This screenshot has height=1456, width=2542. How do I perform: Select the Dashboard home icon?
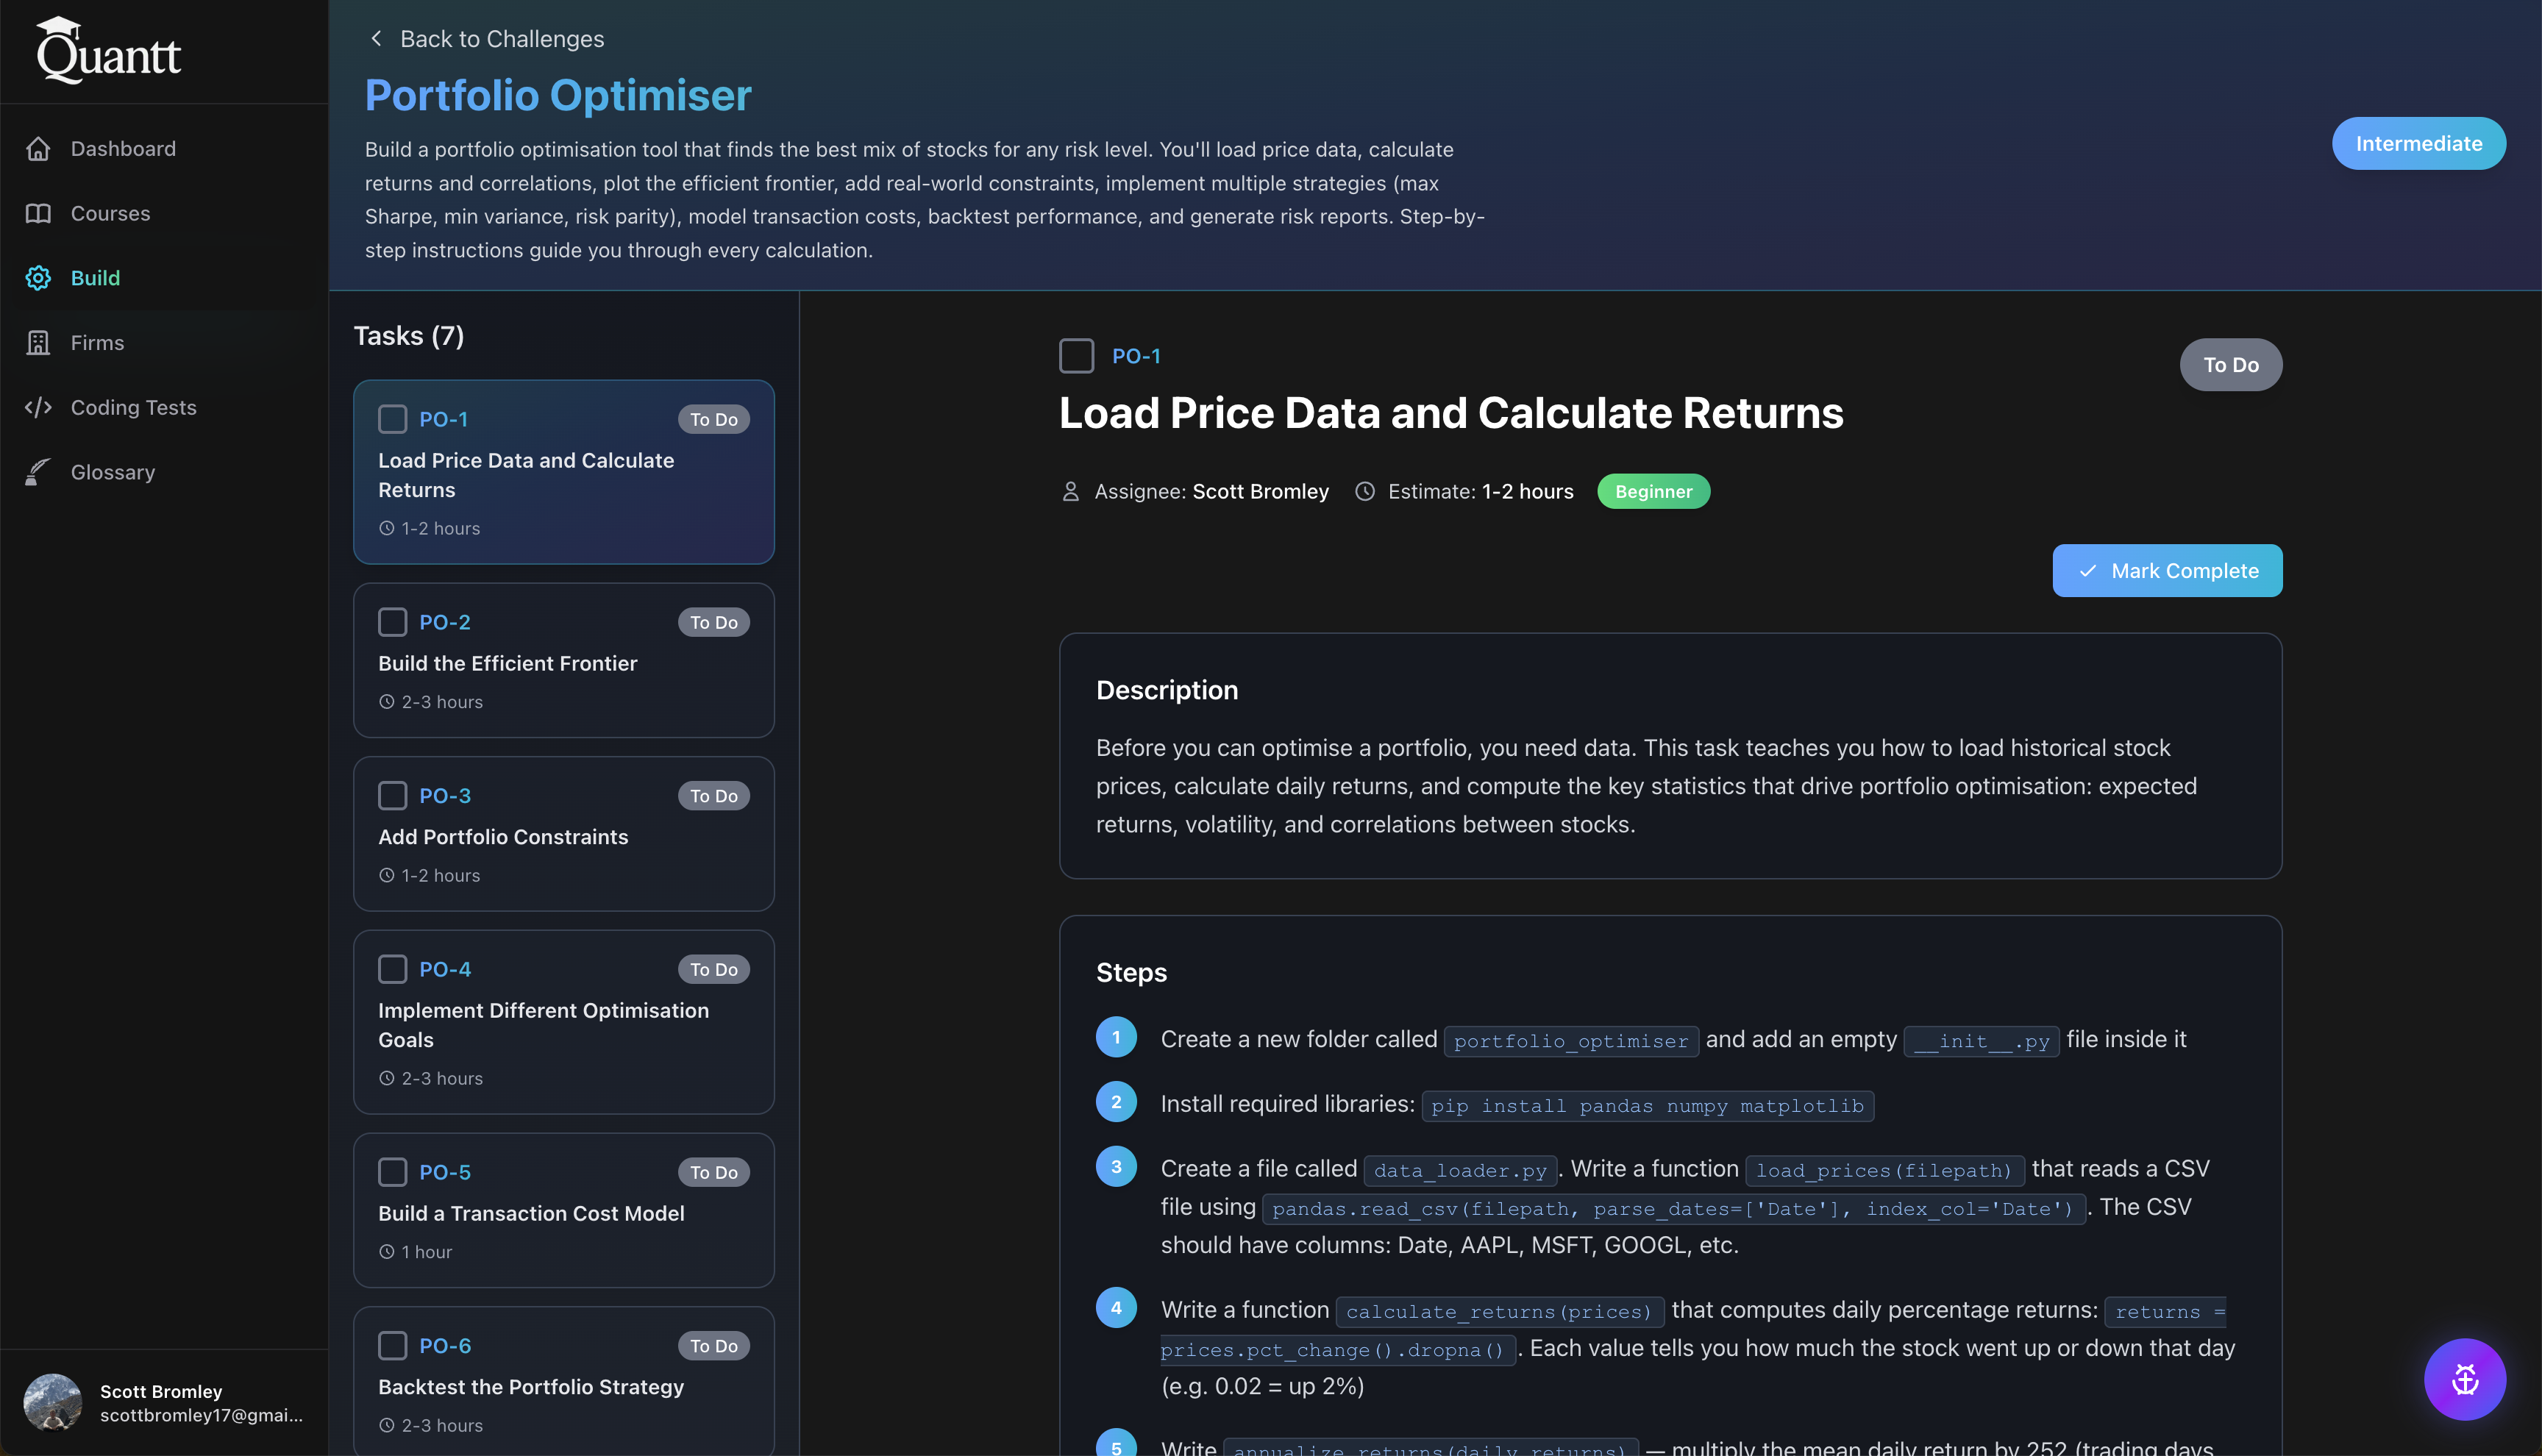pyautogui.click(x=38, y=148)
